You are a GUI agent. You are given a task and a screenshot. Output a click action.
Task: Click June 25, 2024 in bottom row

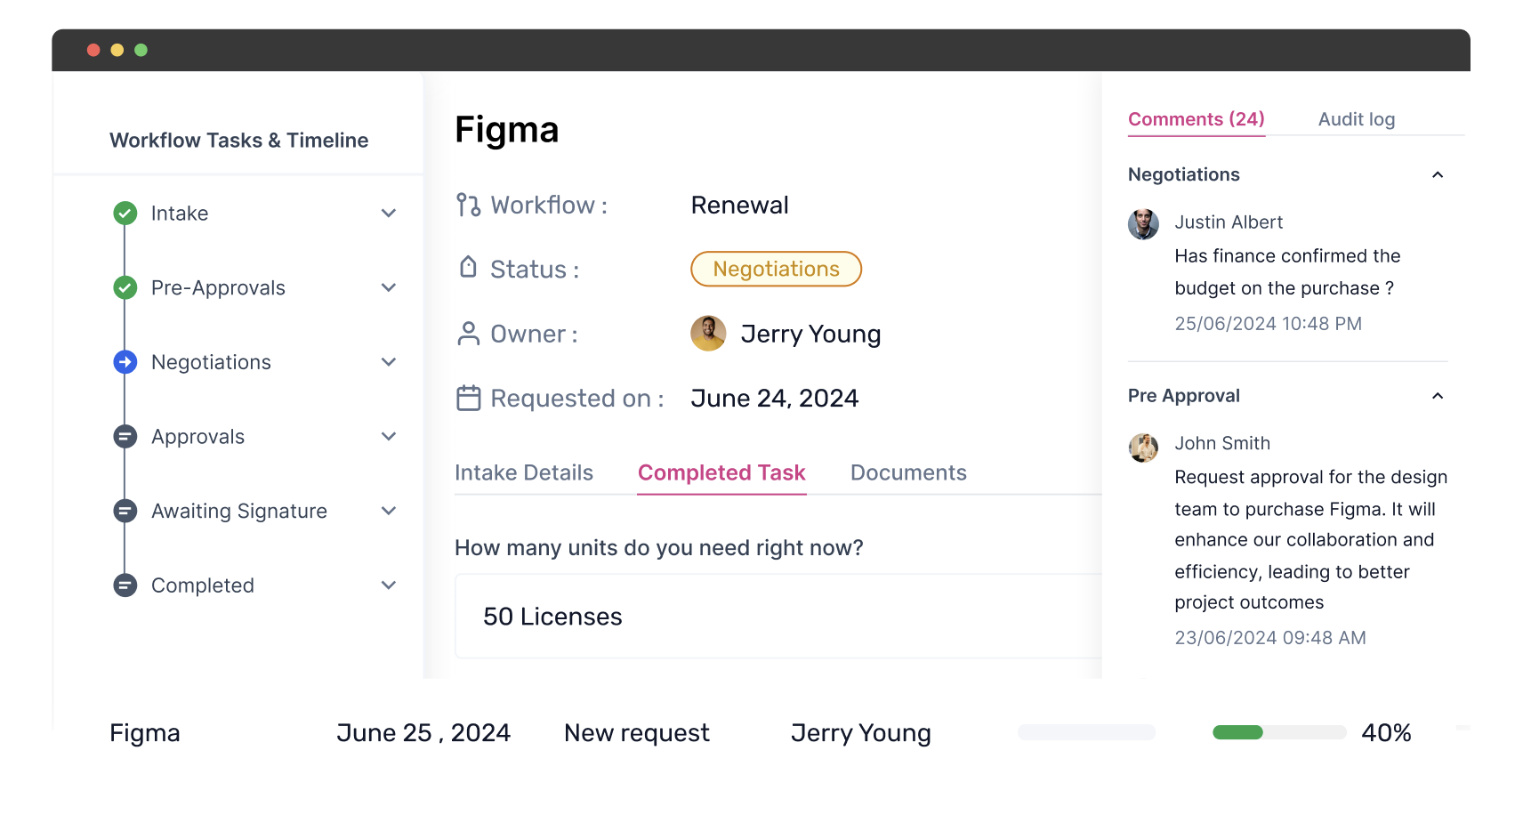click(423, 733)
